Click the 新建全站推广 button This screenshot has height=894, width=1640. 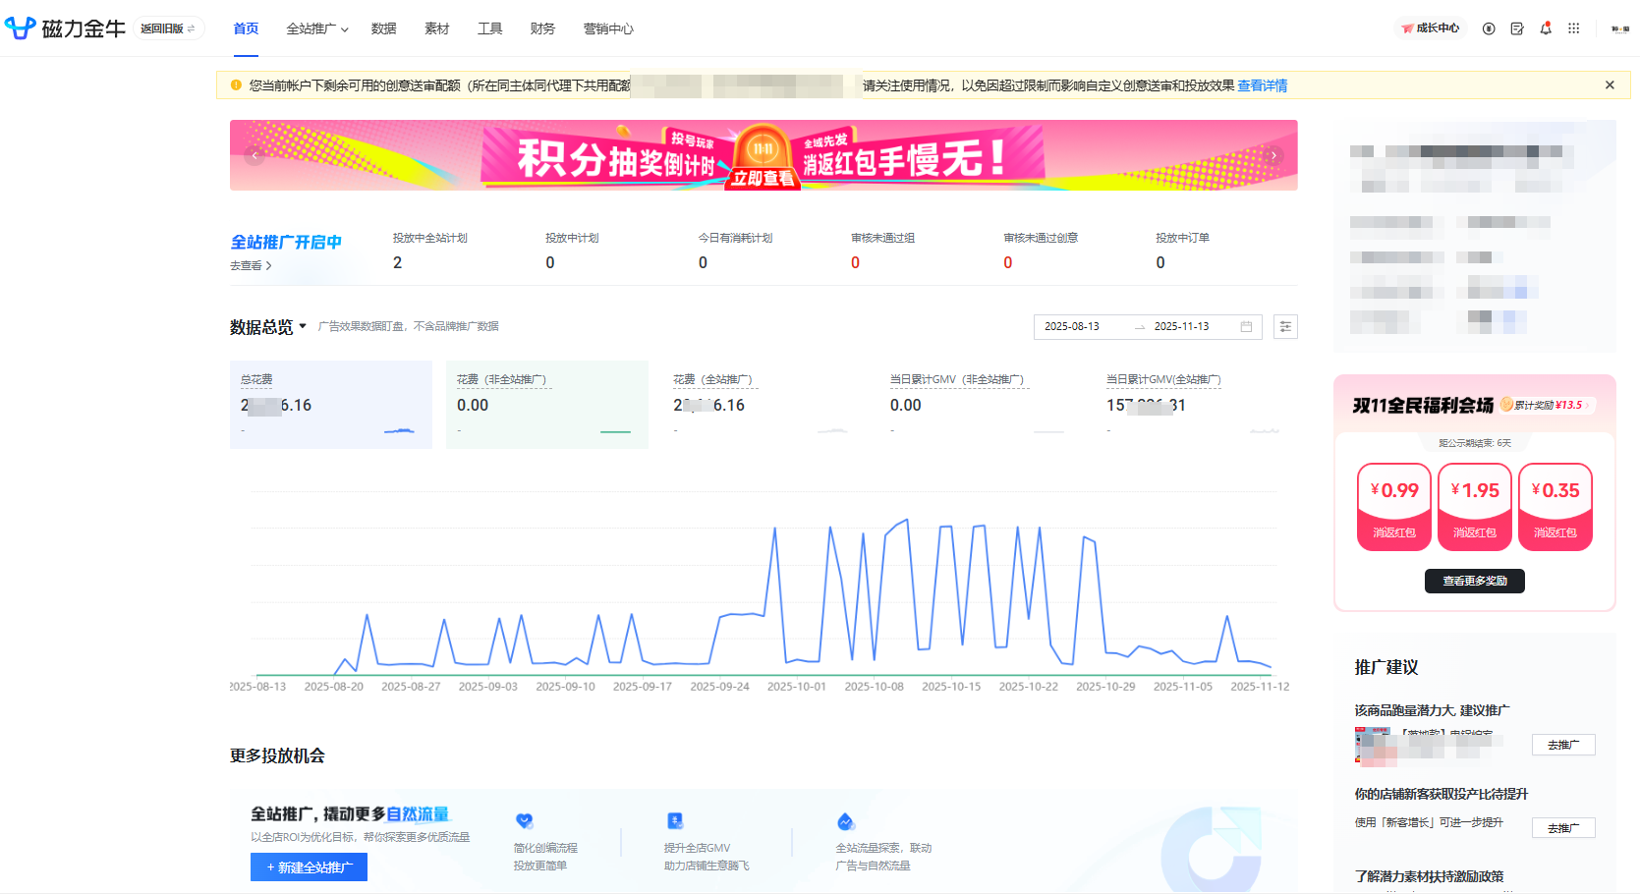(x=309, y=867)
